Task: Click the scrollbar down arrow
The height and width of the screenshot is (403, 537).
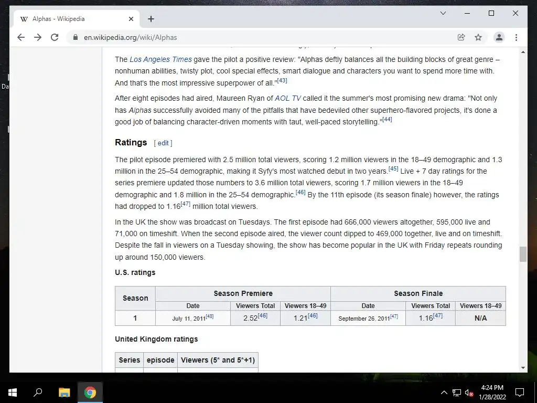Action: [523, 368]
